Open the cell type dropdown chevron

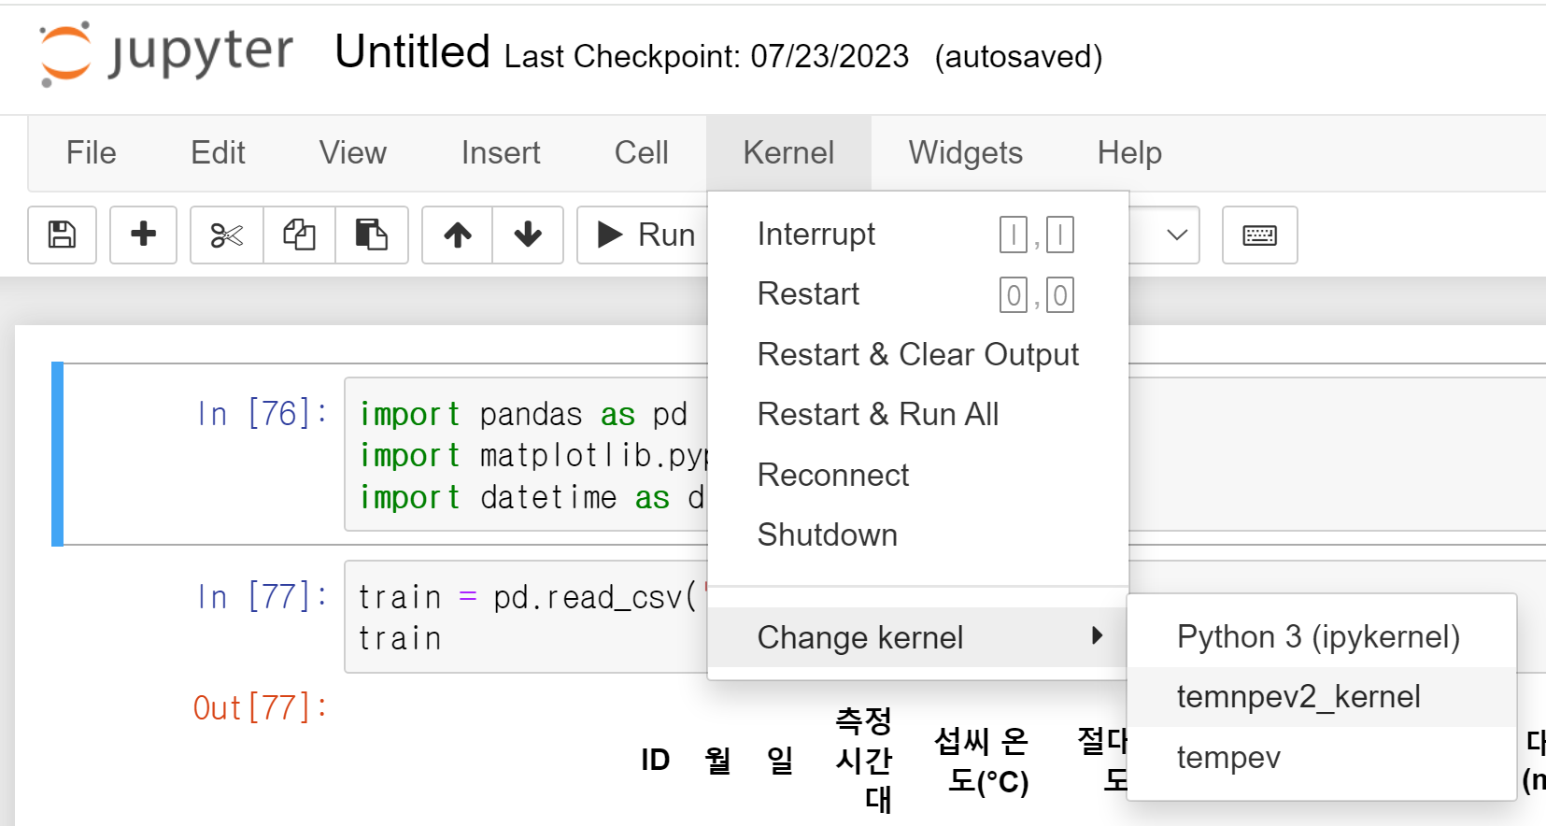click(x=1177, y=235)
